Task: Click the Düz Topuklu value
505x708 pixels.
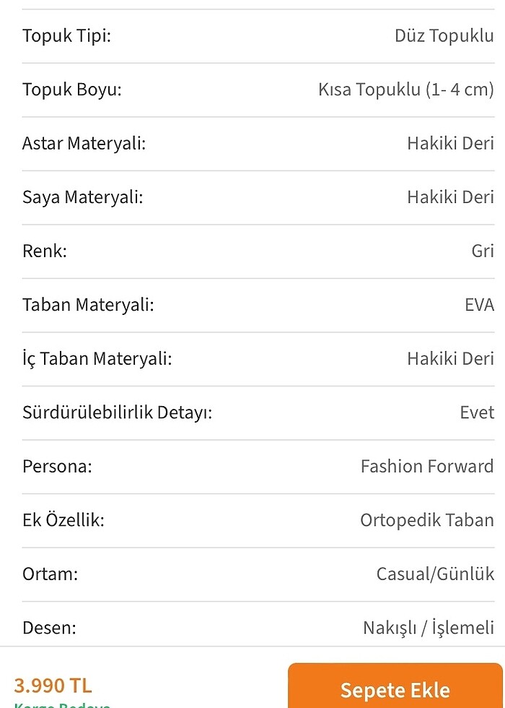Action: pyautogui.click(x=444, y=35)
